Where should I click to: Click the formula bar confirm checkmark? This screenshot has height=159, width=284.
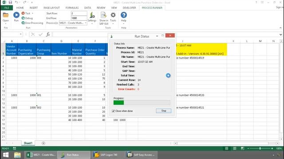pos(40,34)
